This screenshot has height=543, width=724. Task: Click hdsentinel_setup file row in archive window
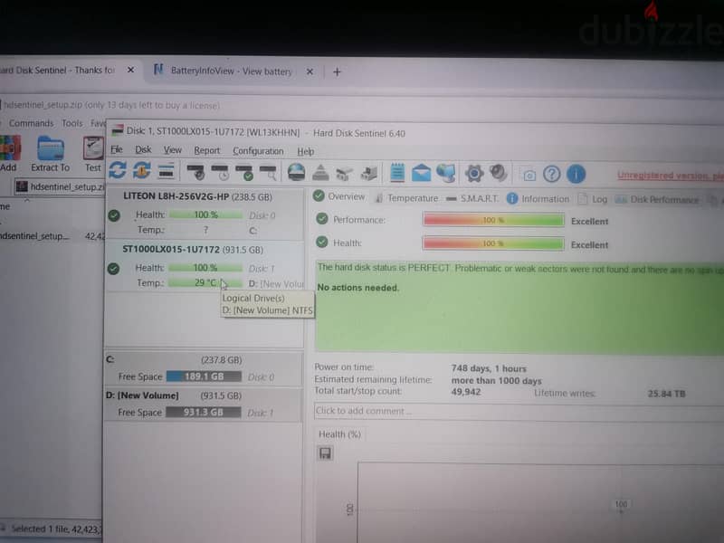(52, 236)
